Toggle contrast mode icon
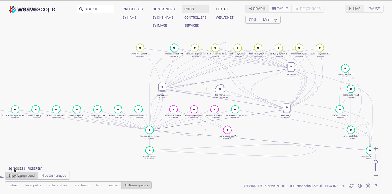 360,186
